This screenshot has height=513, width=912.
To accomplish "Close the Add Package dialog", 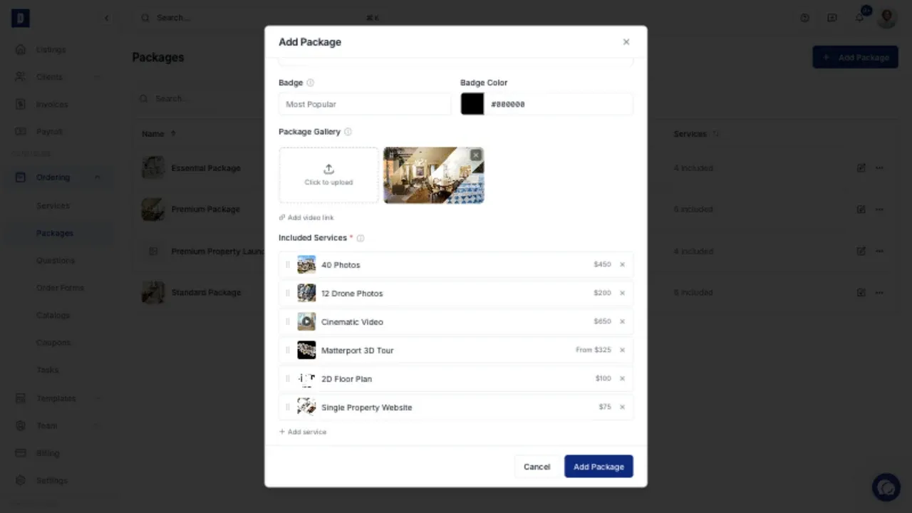I will pos(626,42).
